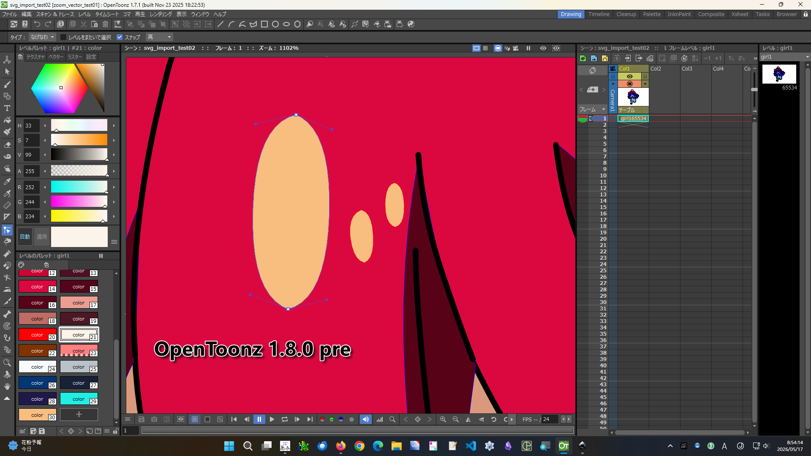Open the ウィンドウ menu

pyautogui.click(x=200, y=14)
